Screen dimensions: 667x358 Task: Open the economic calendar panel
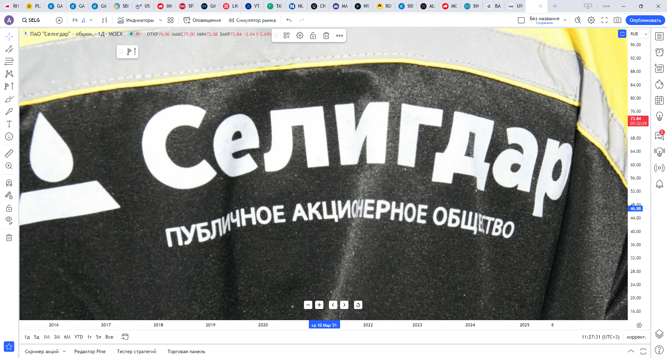tap(659, 100)
